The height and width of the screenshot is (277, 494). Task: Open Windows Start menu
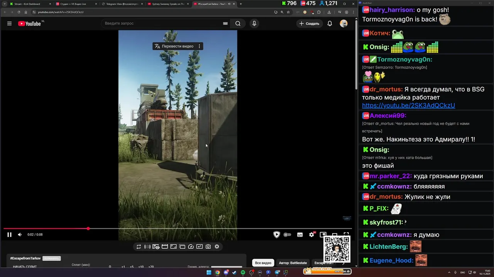pyautogui.click(x=209, y=272)
